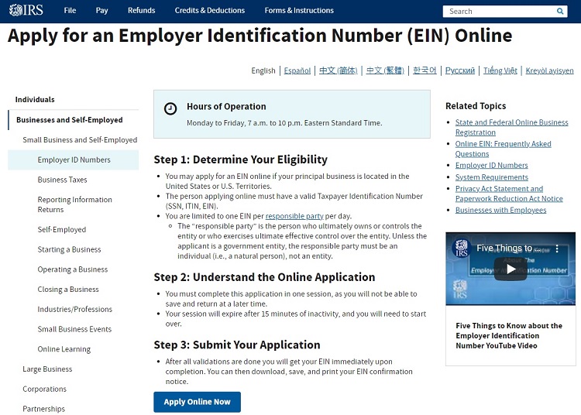Open Business Taxes sidebar item

click(x=62, y=180)
